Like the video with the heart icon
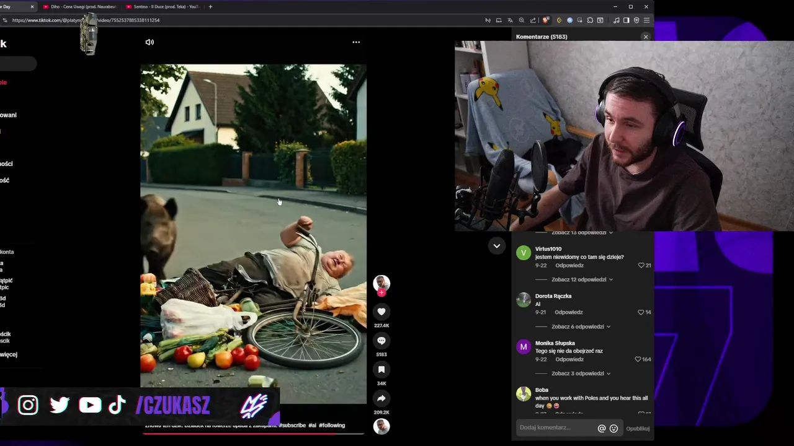 381,312
